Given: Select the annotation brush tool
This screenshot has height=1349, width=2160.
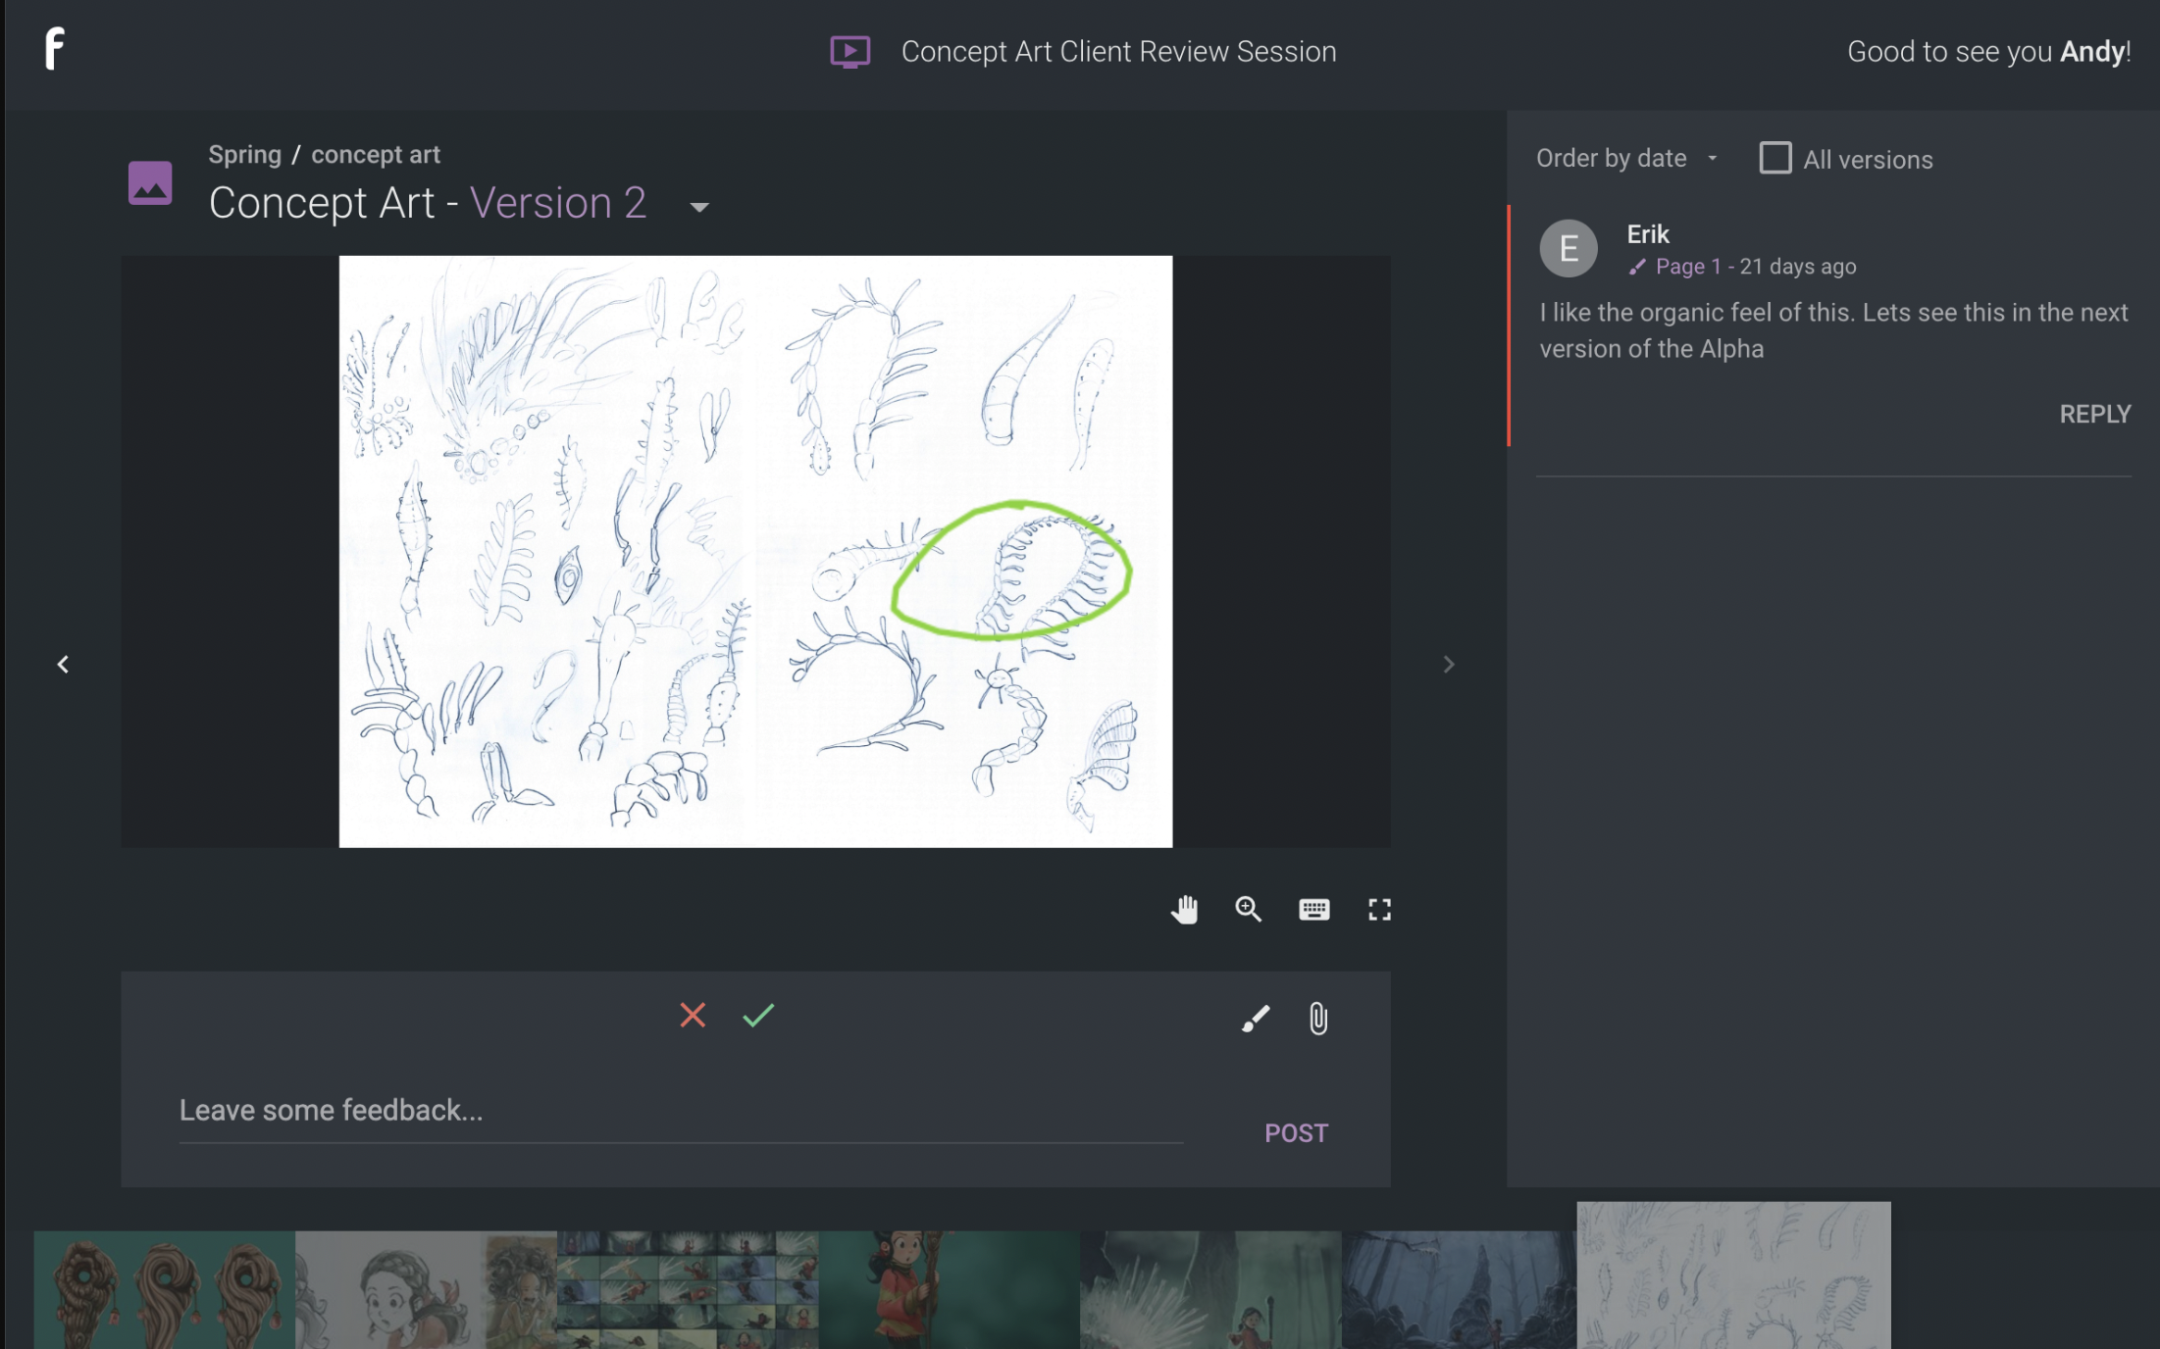Looking at the screenshot, I should tap(1254, 1019).
